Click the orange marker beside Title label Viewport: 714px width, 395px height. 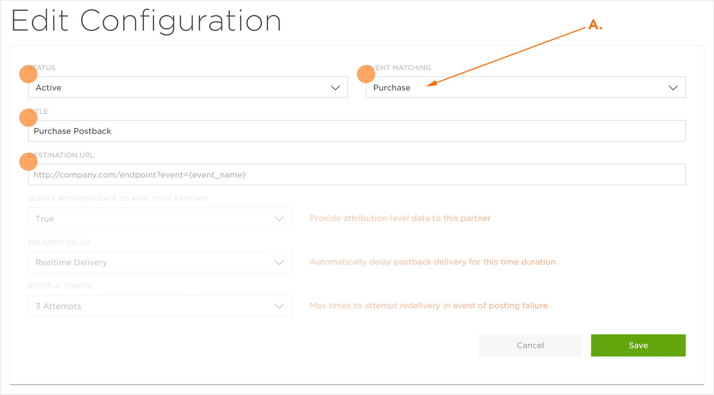click(x=28, y=118)
